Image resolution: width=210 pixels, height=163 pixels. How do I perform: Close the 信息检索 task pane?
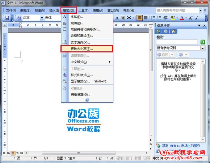click(204, 25)
